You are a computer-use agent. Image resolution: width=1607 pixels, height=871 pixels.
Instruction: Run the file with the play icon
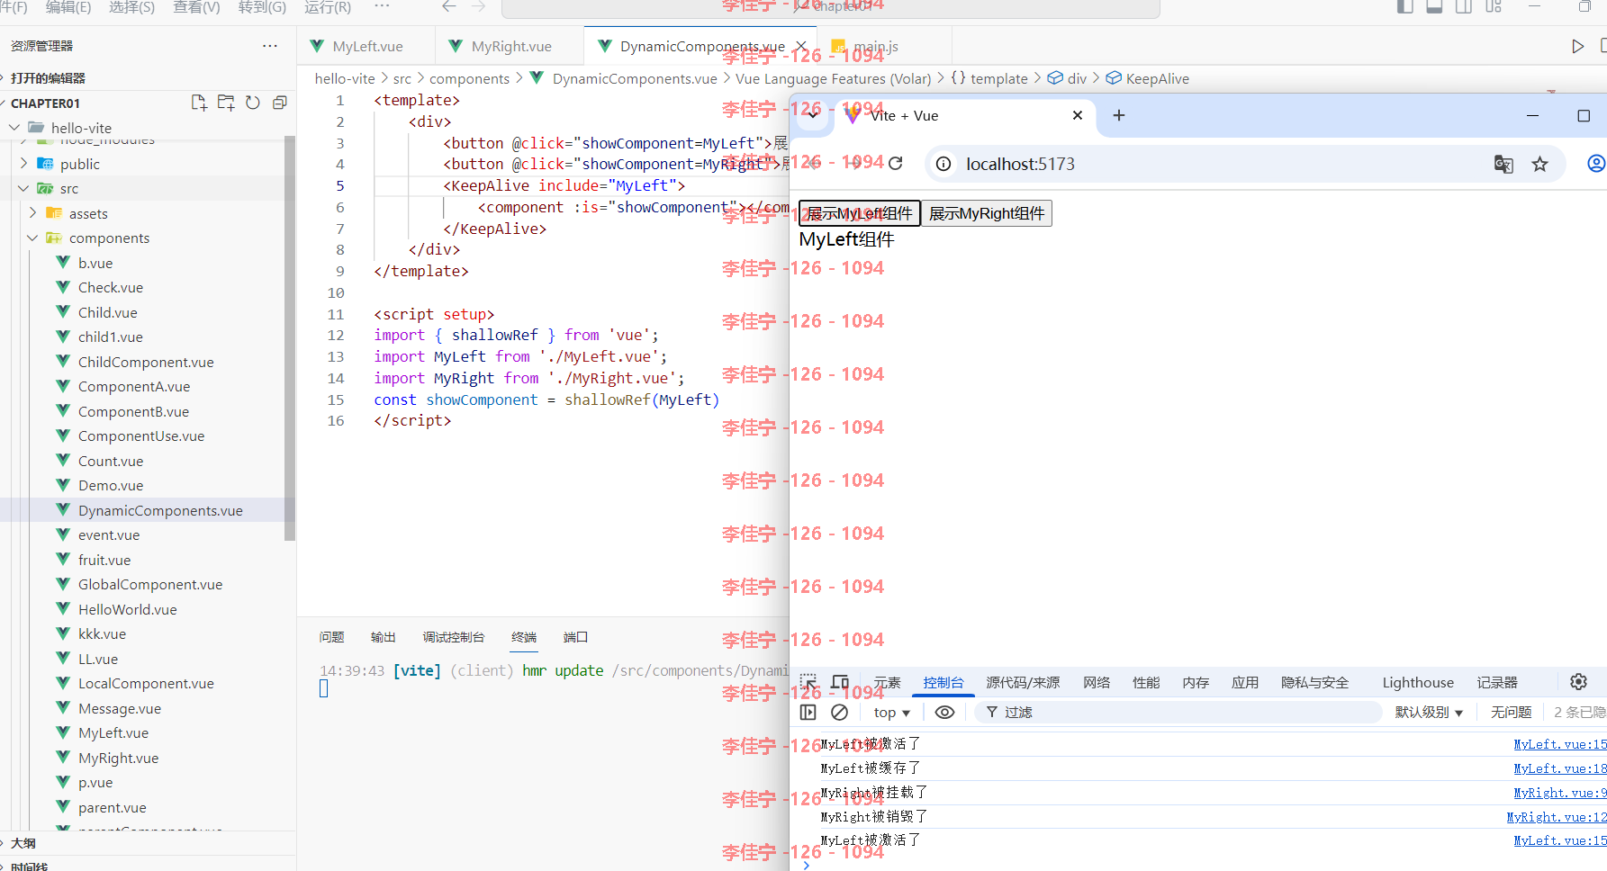click(x=1577, y=46)
